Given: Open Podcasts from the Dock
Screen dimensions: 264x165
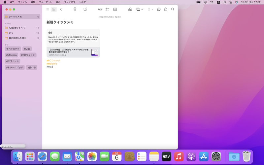Looking at the screenshot, I should (x=191, y=156).
